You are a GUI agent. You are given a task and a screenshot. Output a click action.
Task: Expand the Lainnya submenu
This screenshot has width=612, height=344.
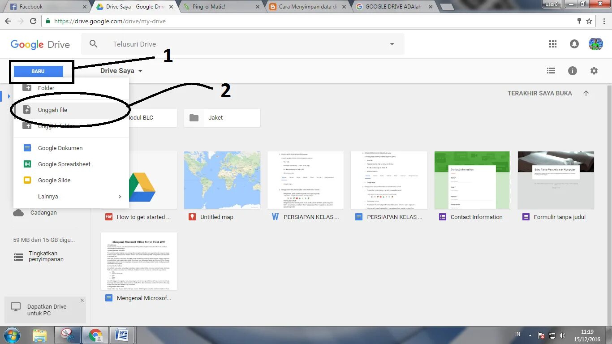click(71, 196)
